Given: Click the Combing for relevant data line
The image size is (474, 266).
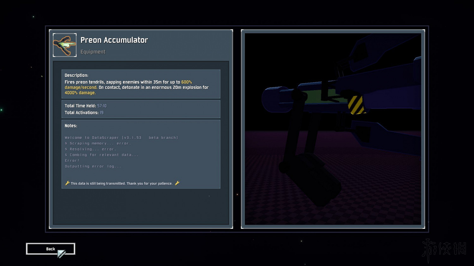Looking at the screenshot, I should tap(101, 155).
